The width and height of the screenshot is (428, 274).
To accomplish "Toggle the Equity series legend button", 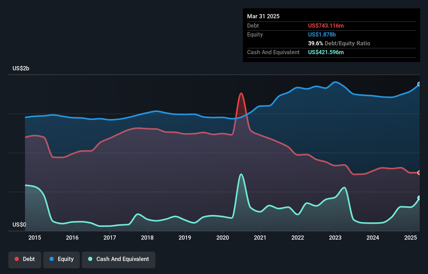I will [62, 260].
